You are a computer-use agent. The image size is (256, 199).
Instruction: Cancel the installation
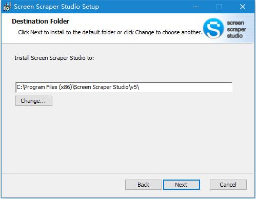pos(228,185)
